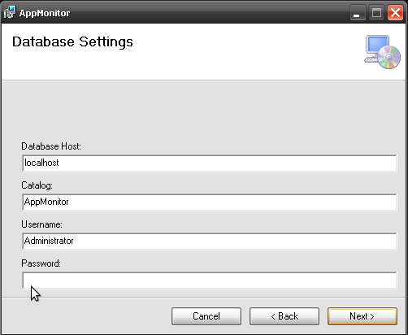Place cursor in the empty Password field
408x335 pixels.
tap(210, 281)
